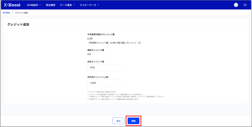Focus the 月利用クレジット上限 input field
Image resolution: width=252 pixels, height=127 pixels.
point(104,83)
